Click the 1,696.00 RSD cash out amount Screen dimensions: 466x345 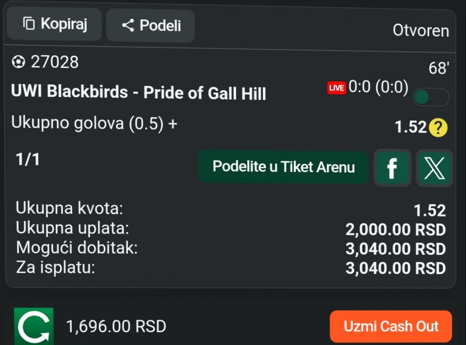click(x=116, y=326)
